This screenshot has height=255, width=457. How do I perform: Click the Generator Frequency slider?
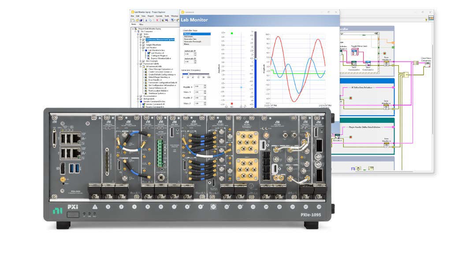(196, 74)
